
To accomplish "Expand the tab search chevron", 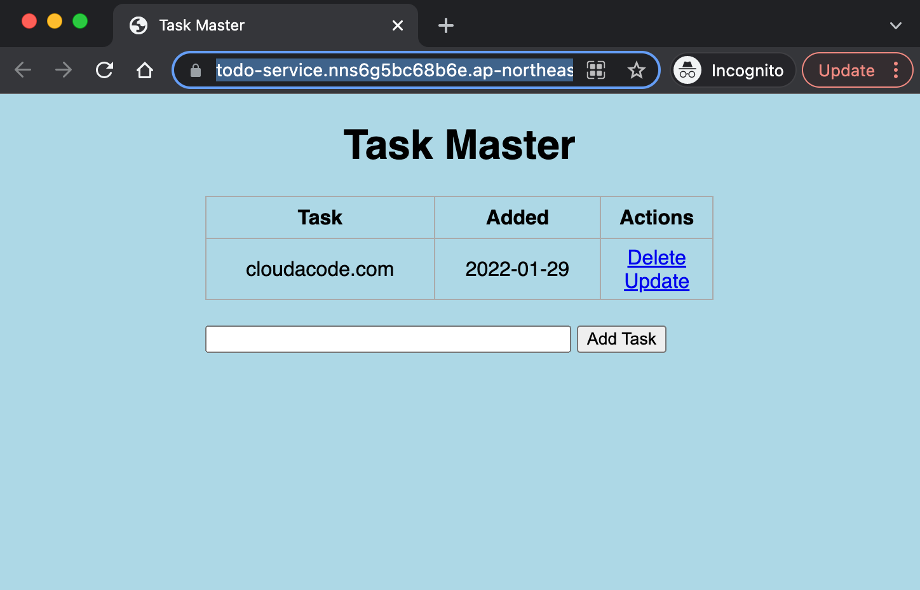I will tap(896, 25).
